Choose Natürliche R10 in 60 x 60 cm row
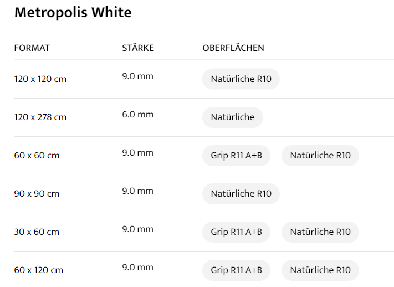Image resolution: width=394 pixels, height=287 pixels. pyautogui.click(x=320, y=155)
